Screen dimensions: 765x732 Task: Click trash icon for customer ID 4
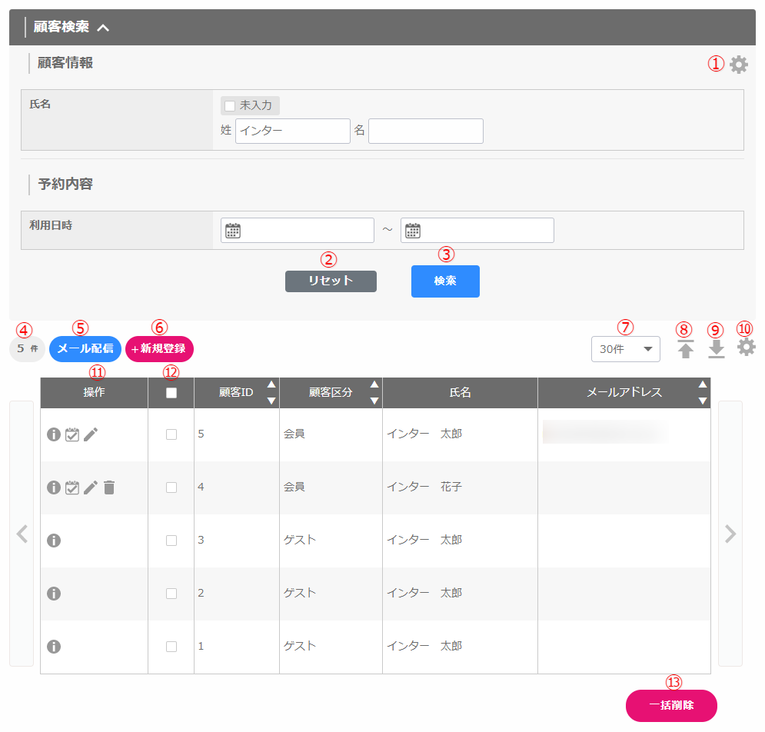[109, 487]
